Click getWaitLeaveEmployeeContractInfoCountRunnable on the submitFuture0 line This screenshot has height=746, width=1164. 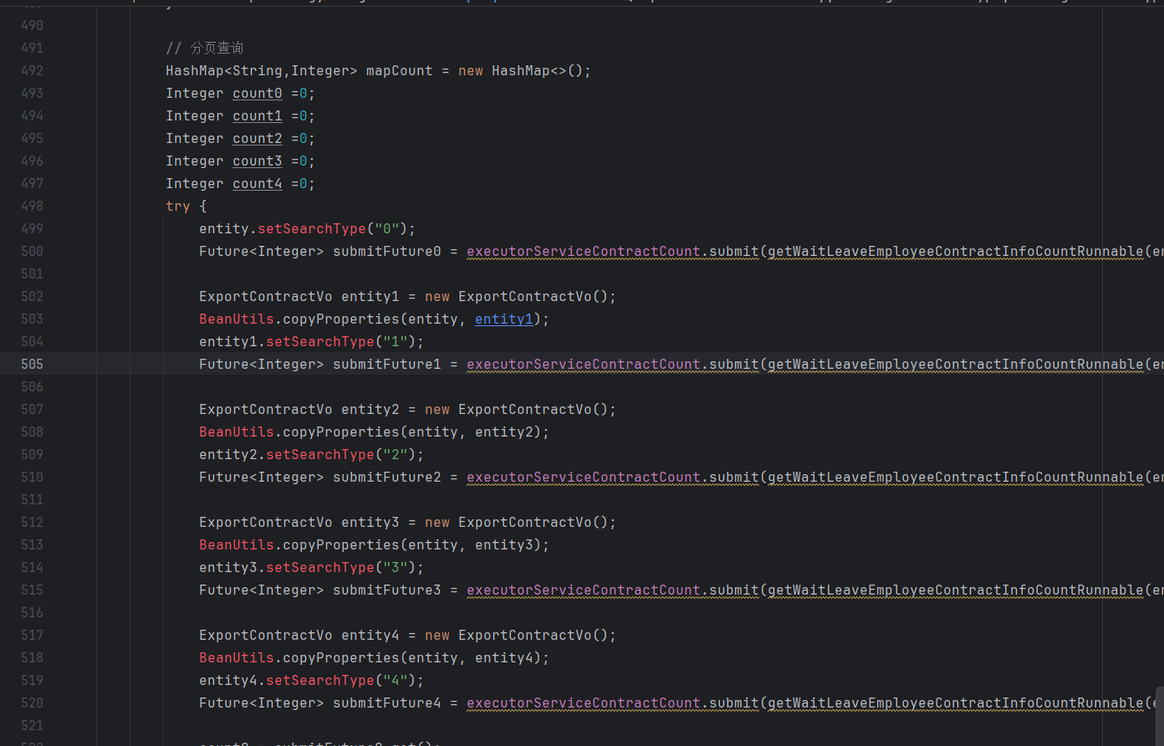(955, 251)
